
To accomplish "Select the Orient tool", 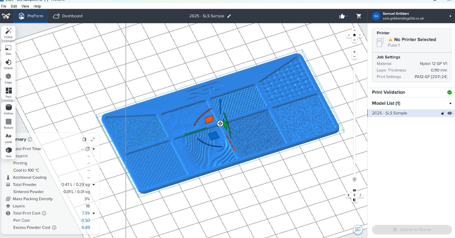I will pyautogui.click(x=8, y=64).
